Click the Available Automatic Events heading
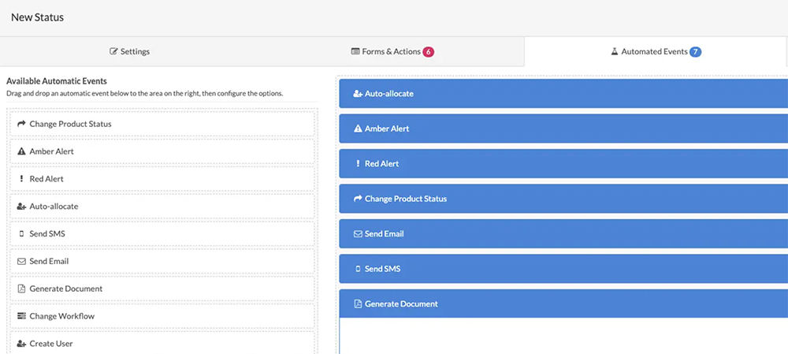Image resolution: width=788 pixels, height=354 pixels. point(56,80)
